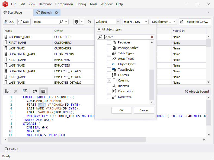Collapse the Columns object type dropdown
Screen dimensions: 214x160
[118, 22]
